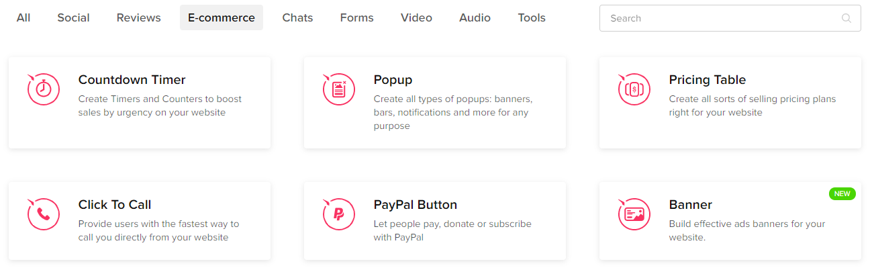Click the Banner widget icon

[x=634, y=214]
